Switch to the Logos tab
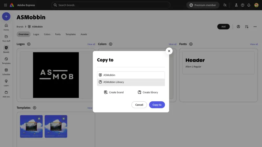This screenshot has height=147, width=262. pyautogui.click(x=36, y=34)
